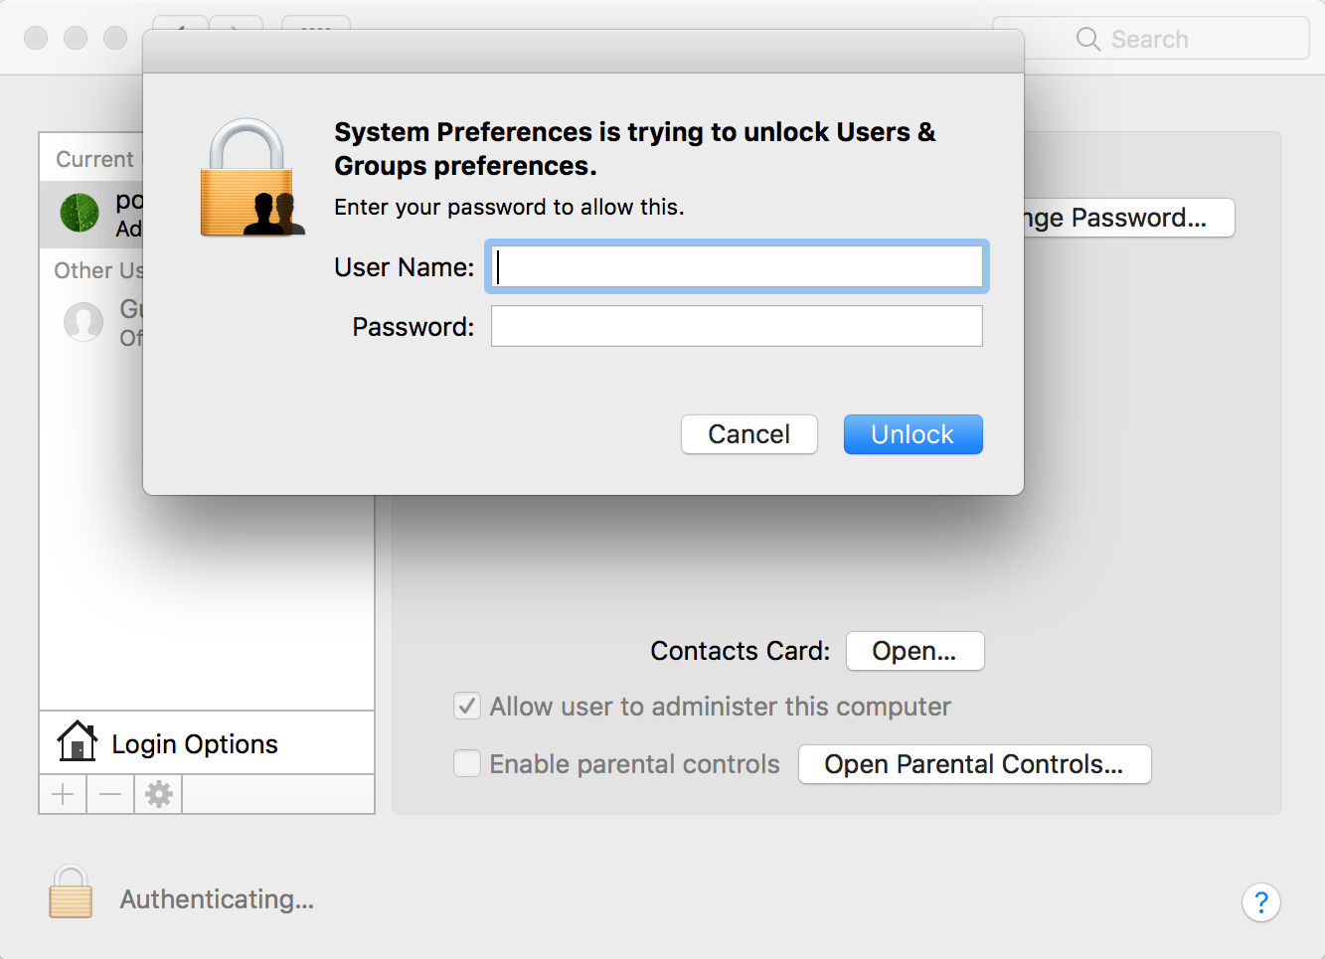Toggle Allow user to administer this computer
The image size is (1325, 959).
[x=467, y=707]
